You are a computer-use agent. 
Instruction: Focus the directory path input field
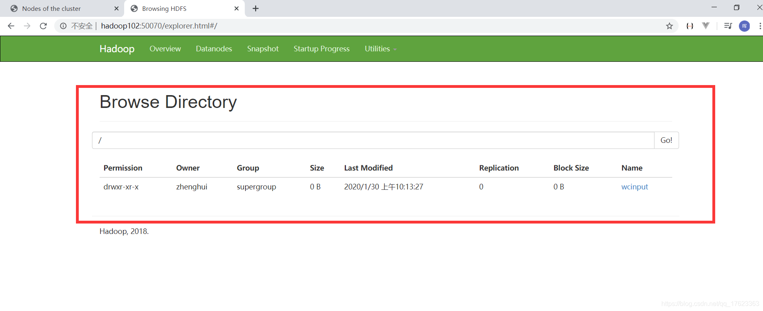pos(373,140)
